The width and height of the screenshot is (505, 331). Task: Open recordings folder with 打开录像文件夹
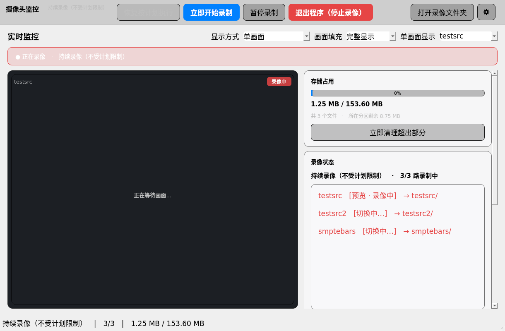442,12
